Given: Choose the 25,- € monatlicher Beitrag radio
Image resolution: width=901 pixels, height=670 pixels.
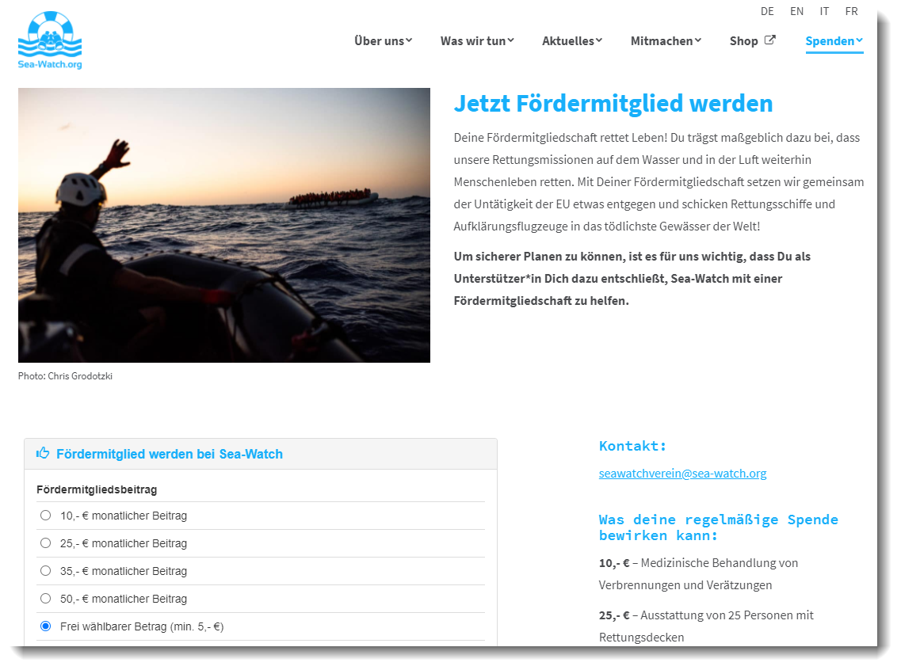Looking at the screenshot, I should [46, 543].
